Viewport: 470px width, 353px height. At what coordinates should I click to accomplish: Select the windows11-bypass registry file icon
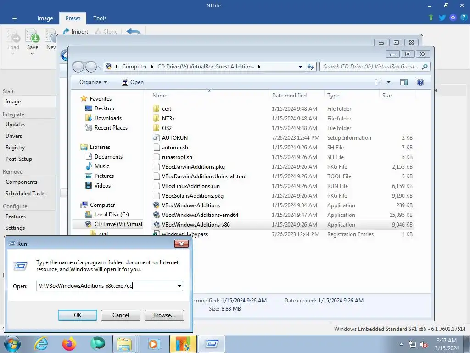[156, 234]
